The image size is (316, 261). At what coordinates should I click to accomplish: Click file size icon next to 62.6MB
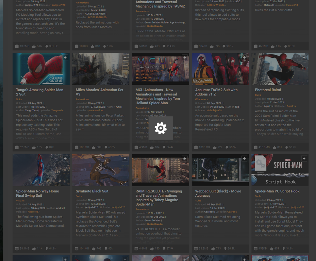17,147
